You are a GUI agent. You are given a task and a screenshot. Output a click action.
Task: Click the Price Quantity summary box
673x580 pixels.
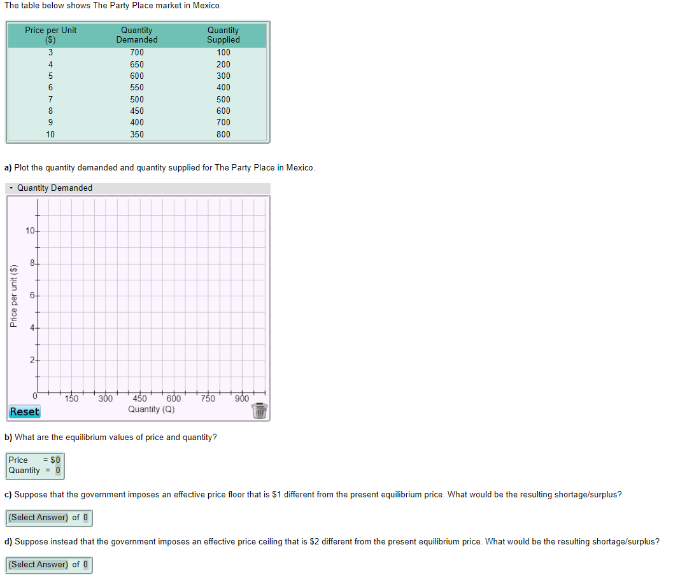point(35,466)
